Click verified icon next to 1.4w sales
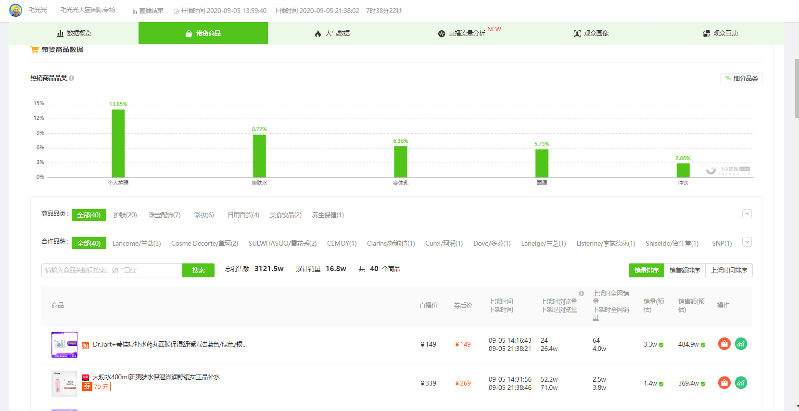This screenshot has height=411, width=799. click(x=661, y=384)
